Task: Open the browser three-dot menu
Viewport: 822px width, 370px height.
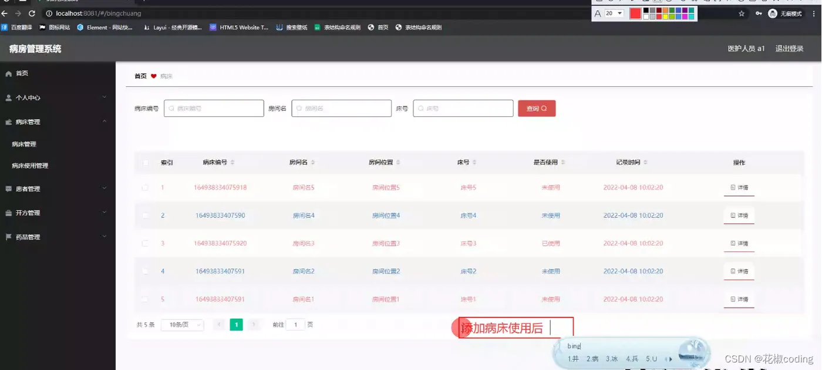Action: pyautogui.click(x=814, y=14)
